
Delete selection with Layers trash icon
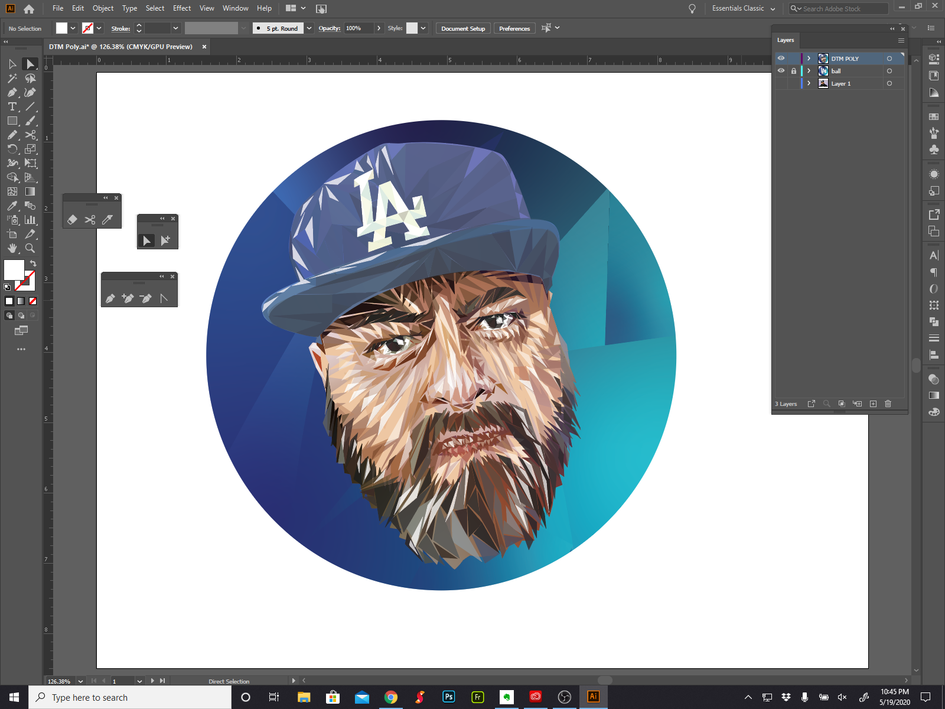coord(888,404)
